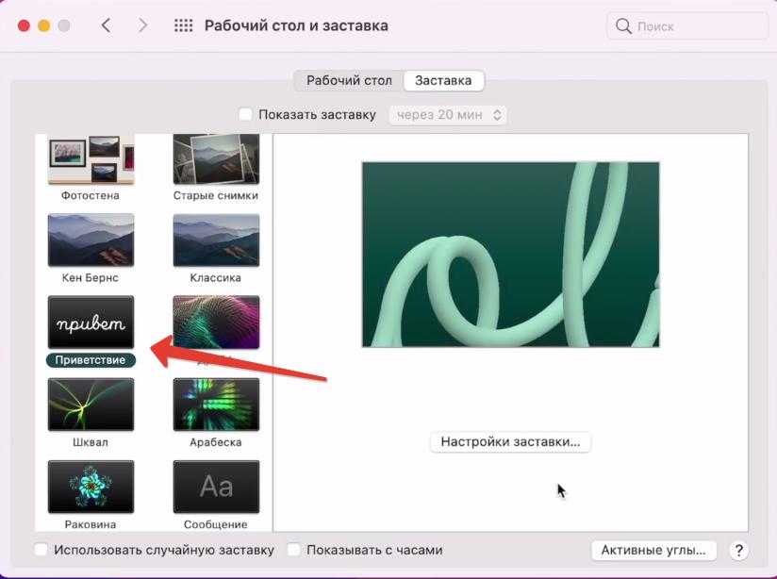Toggle Использовать случайную заставку checkbox

click(41, 550)
